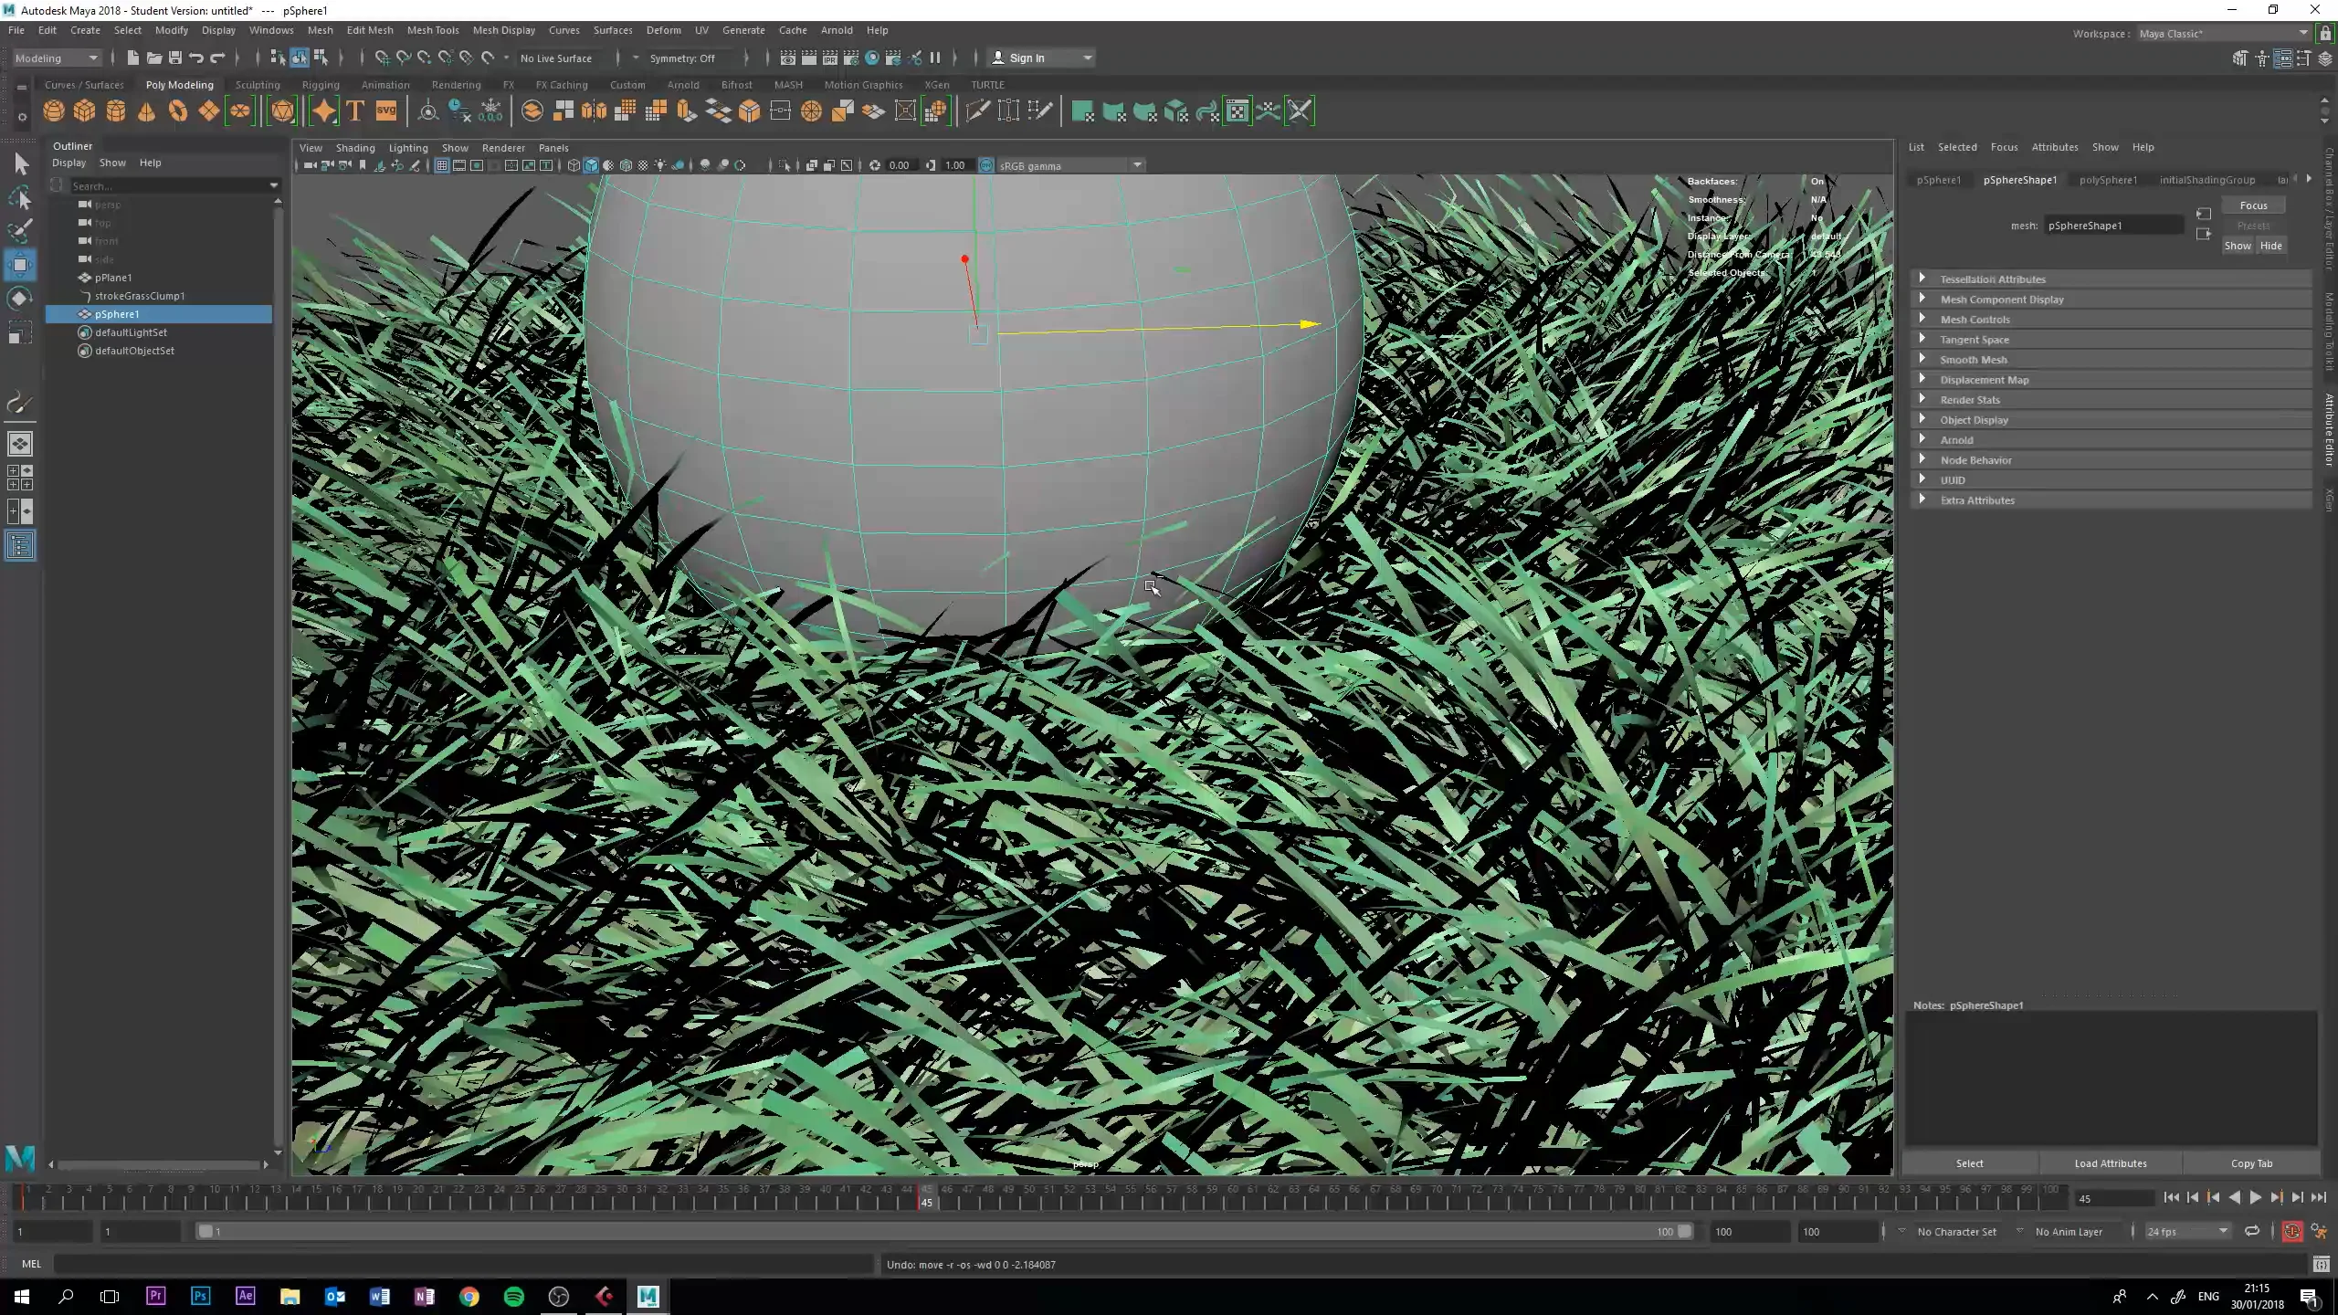Choose the Rotate tool in toolbox

click(20, 299)
